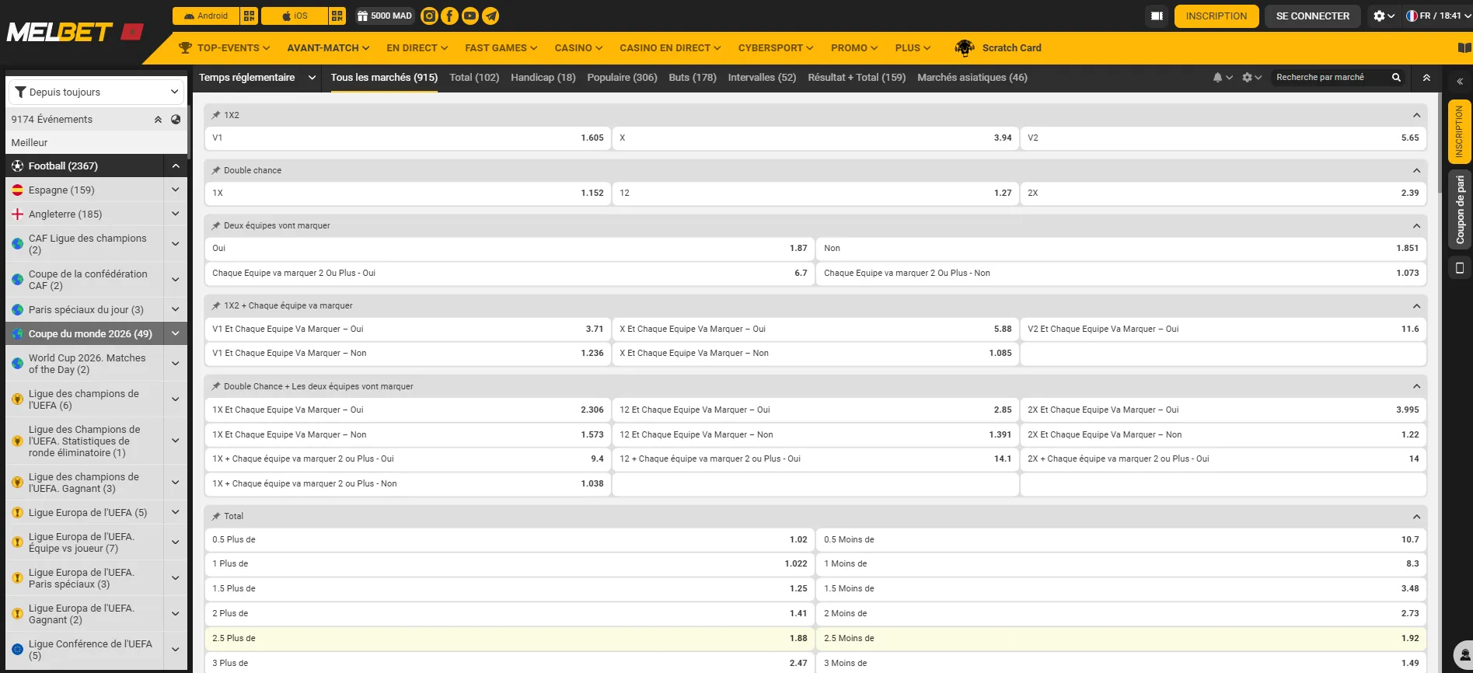Image resolution: width=1473 pixels, height=673 pixels.
Task: Select 2.5 Plus de odds 1.88
Action: tap(509, 638)
